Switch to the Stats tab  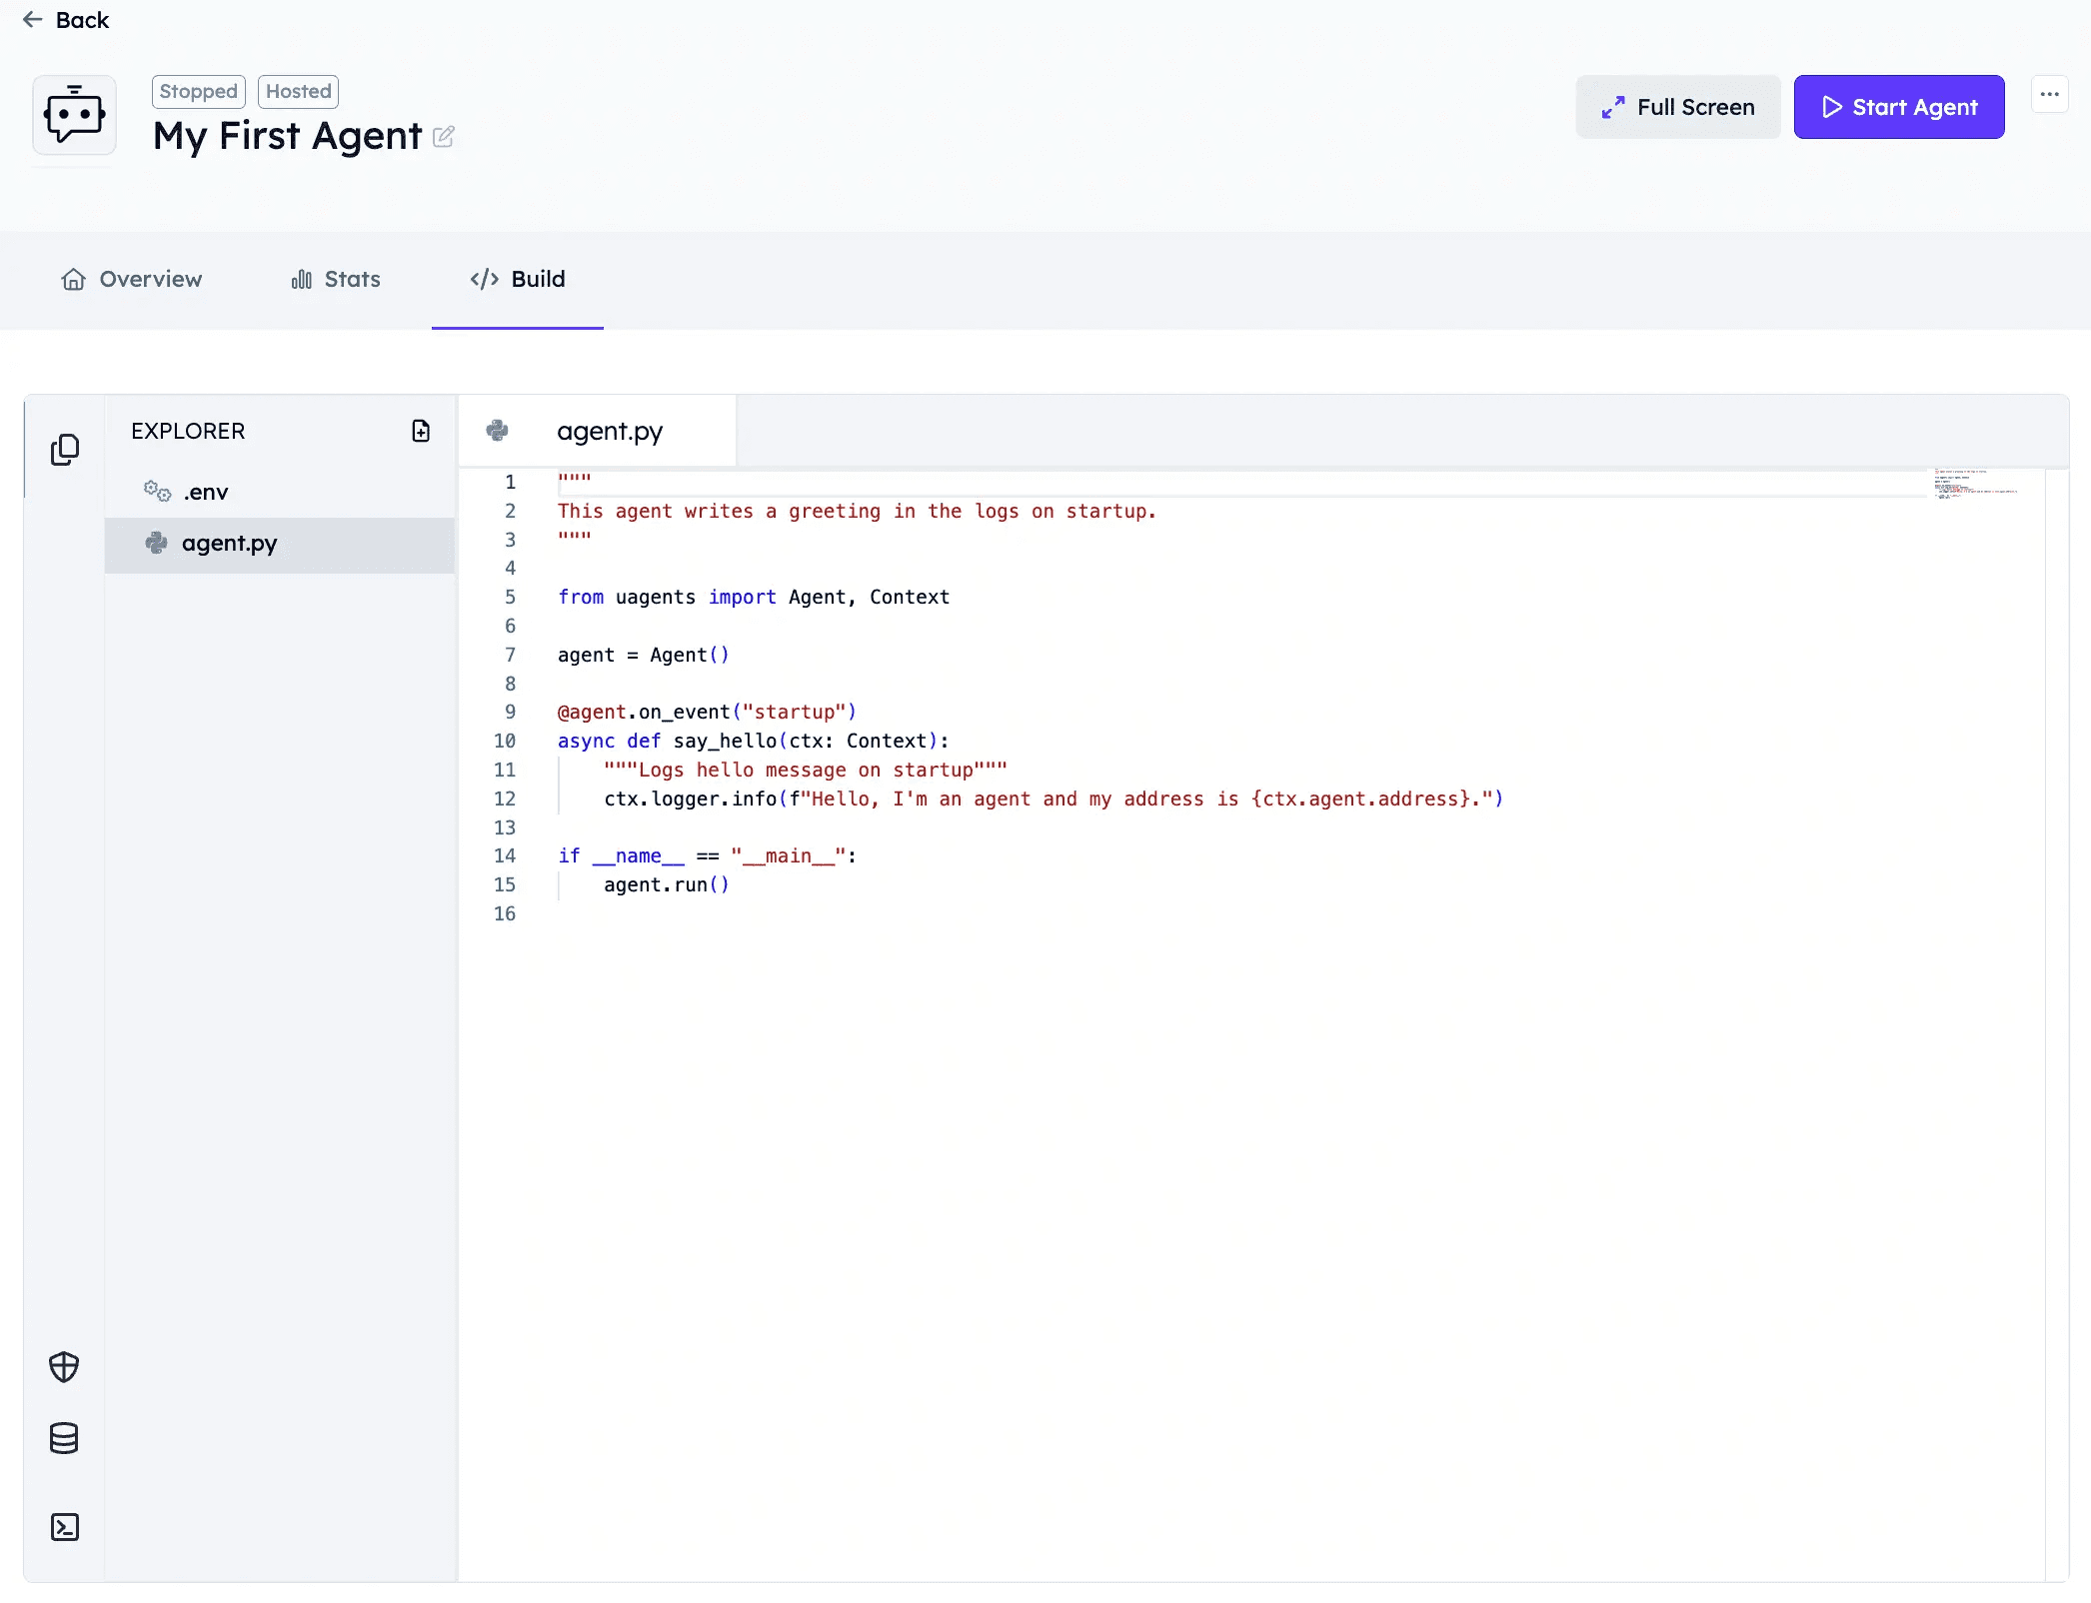click(336, 279)
